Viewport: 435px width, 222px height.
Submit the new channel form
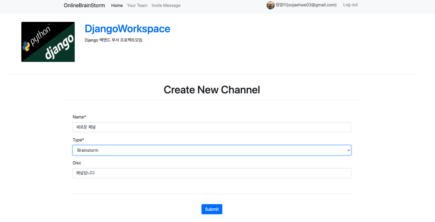pos(212,209)
